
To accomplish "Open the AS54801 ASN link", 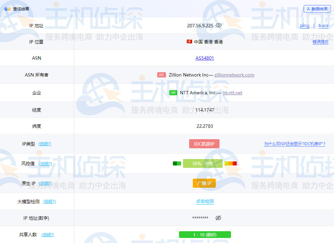I will (x=205, y=58).
